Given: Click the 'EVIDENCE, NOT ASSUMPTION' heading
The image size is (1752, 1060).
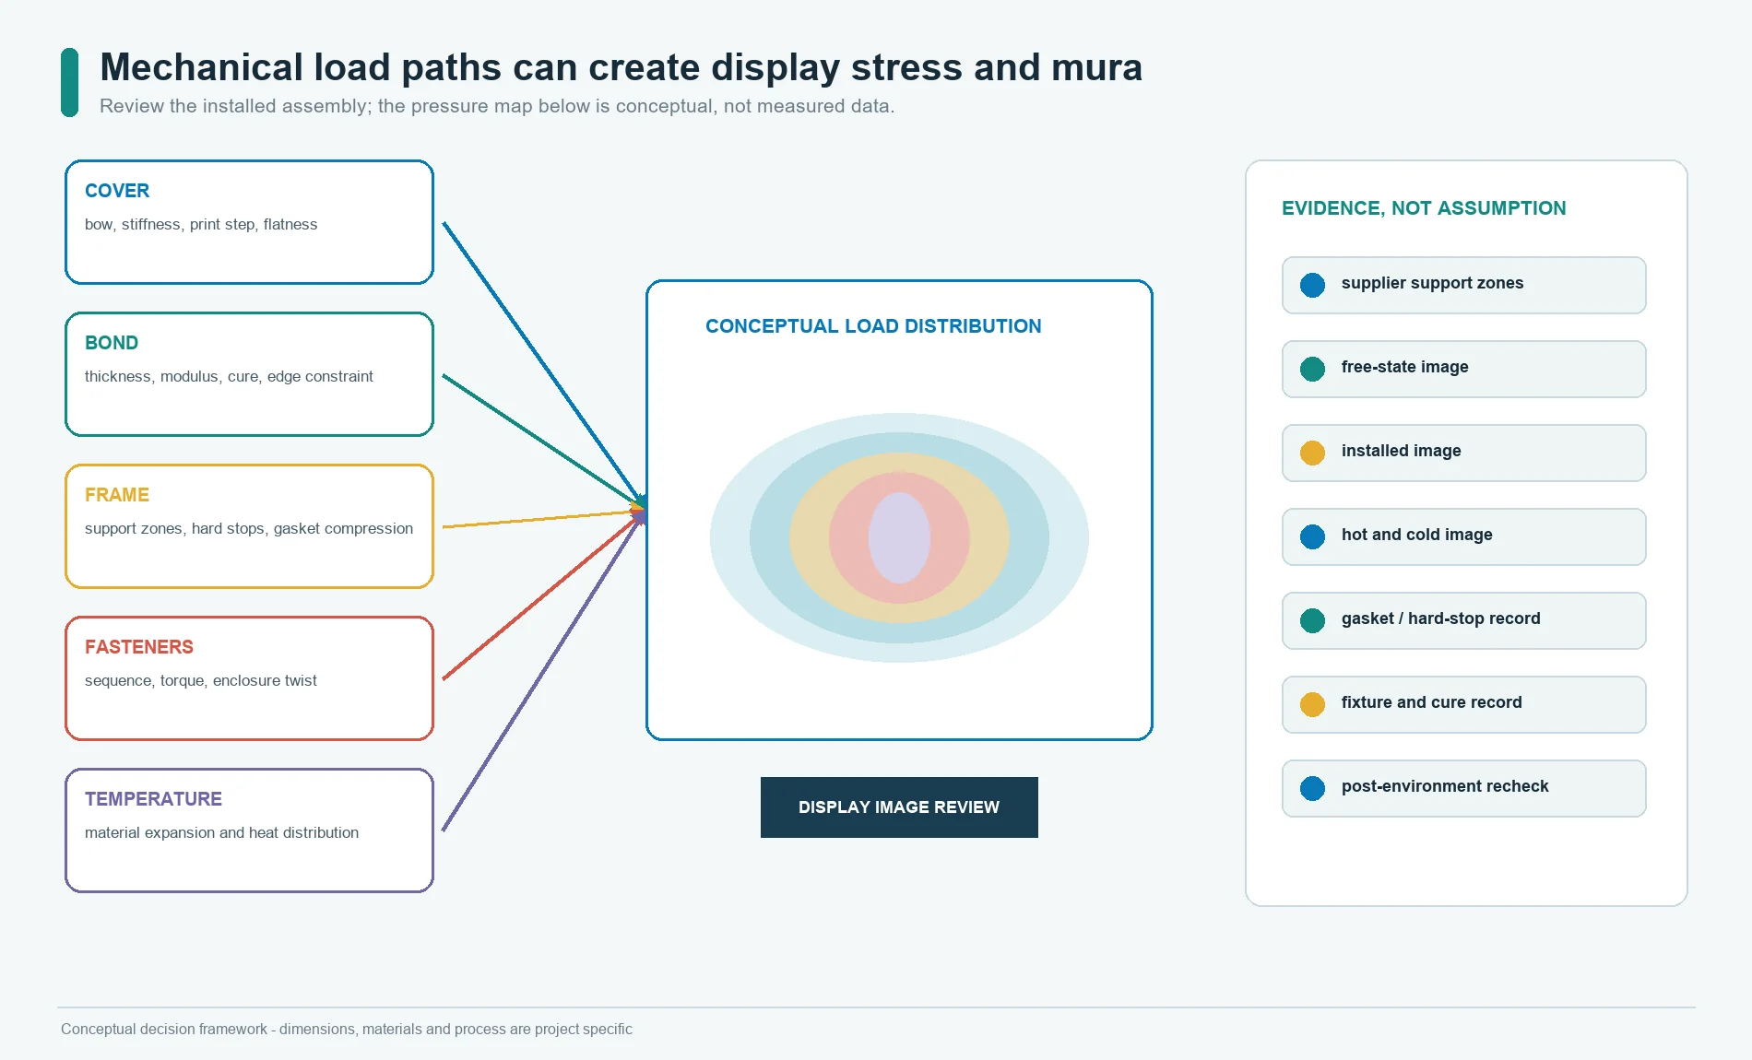Looking at the screenshot, I should click(1424, 208).
